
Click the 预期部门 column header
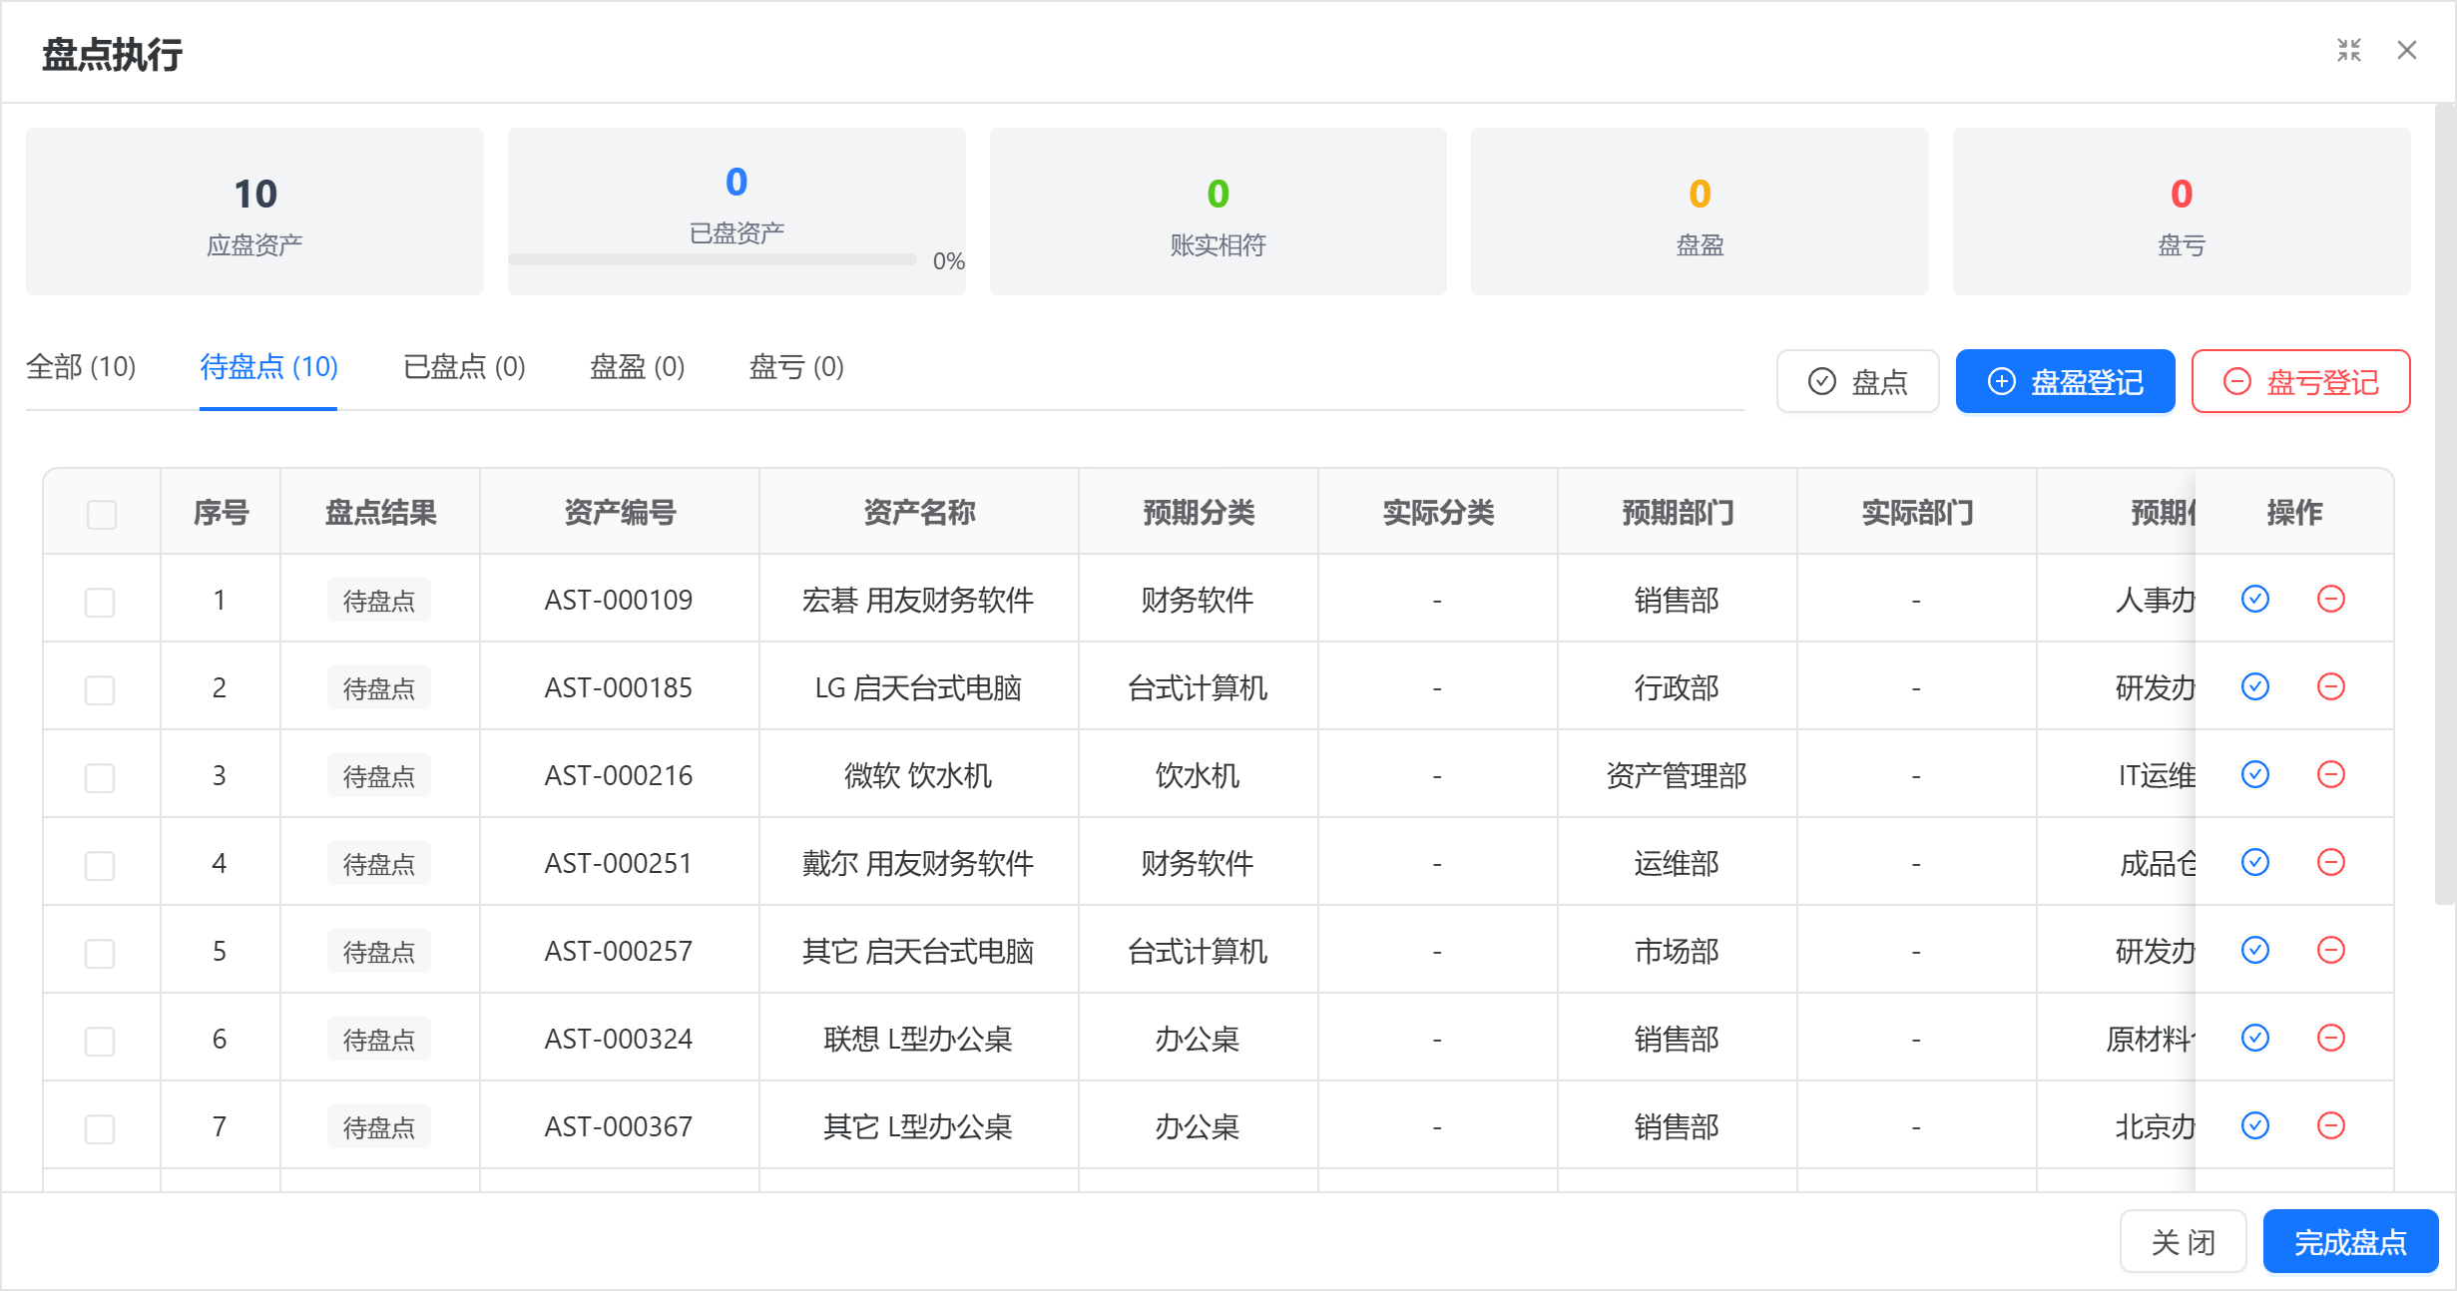click(x=1678, y=512)
